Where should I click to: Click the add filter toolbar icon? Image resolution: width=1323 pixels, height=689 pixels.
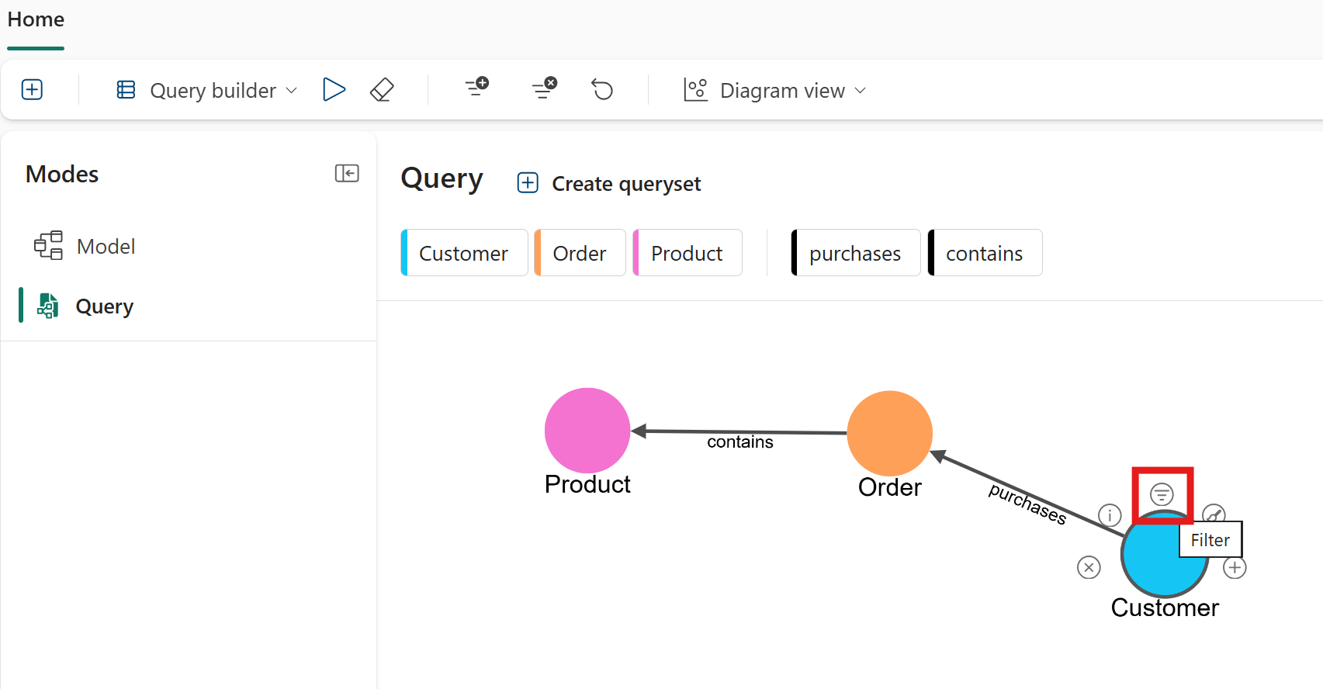[476, 87]
